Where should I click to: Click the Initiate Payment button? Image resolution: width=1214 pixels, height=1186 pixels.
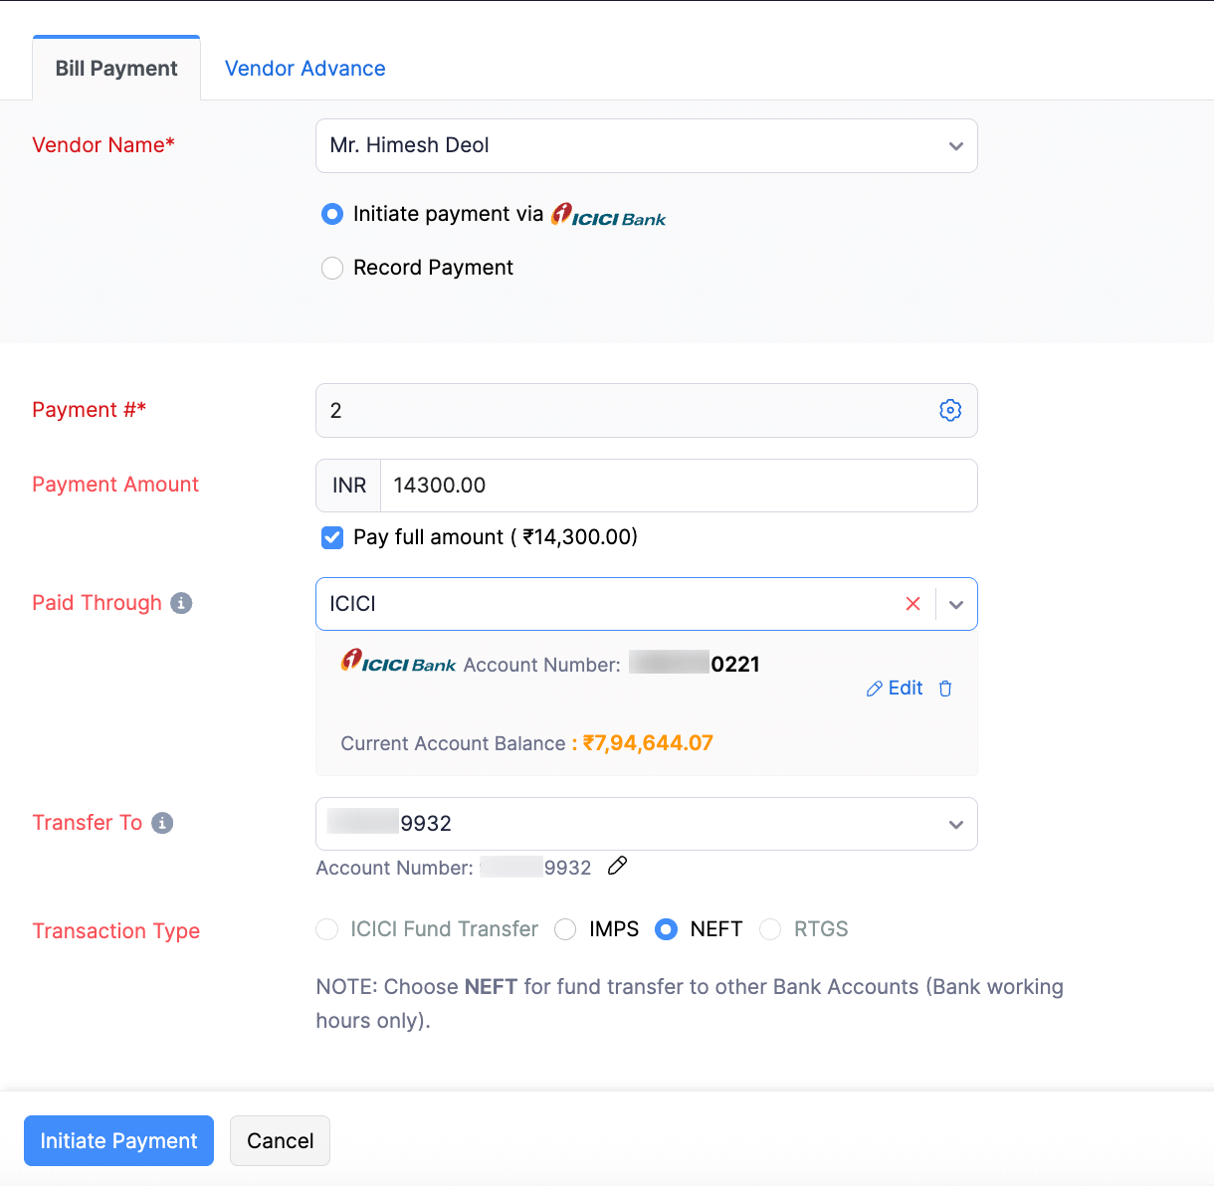118,1140
